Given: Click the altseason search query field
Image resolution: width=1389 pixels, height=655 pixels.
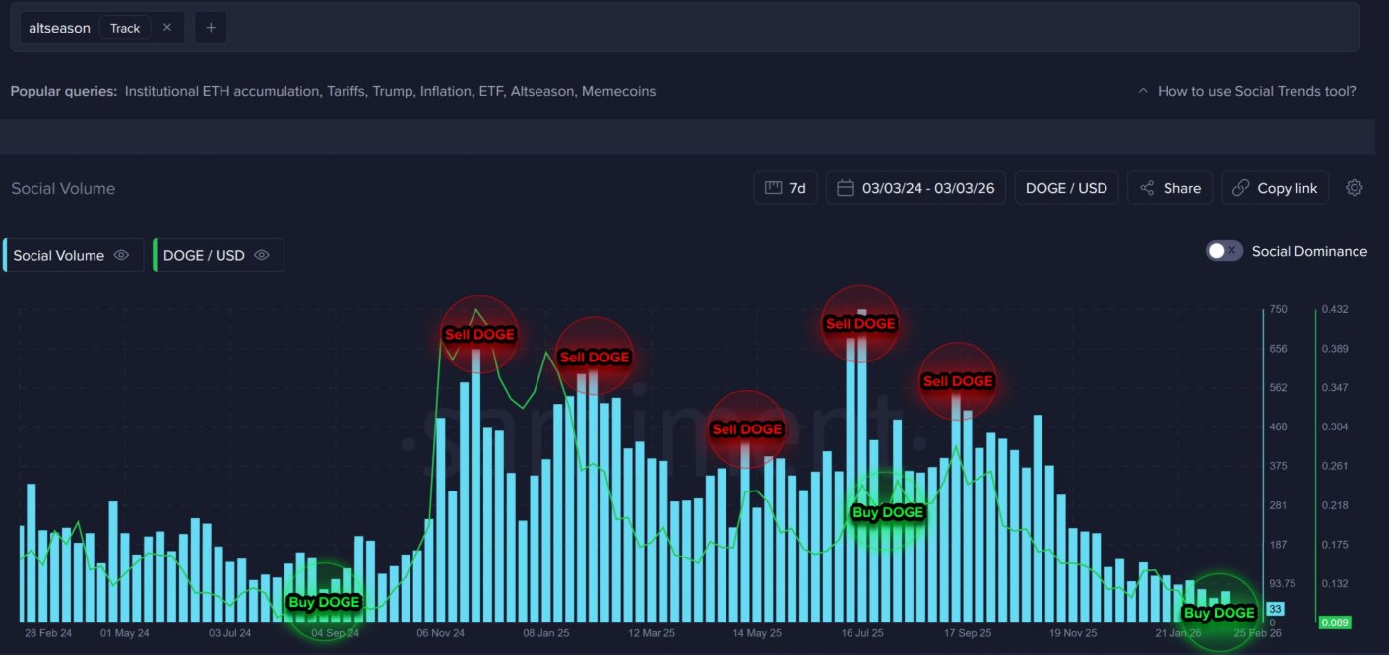Looking at the screenshot, I should (x=59, y=28).
